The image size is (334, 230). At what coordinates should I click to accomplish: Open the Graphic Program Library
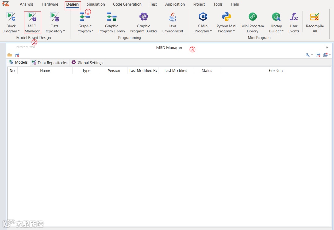click(112, 23)
